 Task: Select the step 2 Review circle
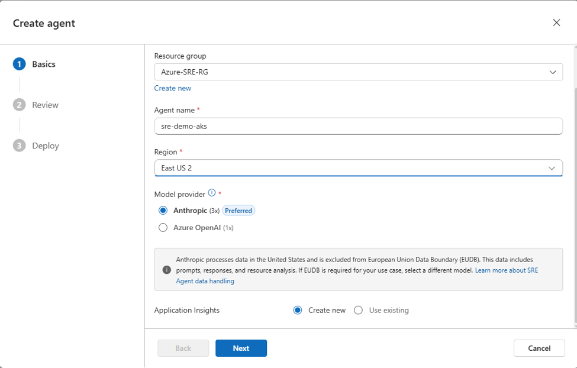point(19,105)
